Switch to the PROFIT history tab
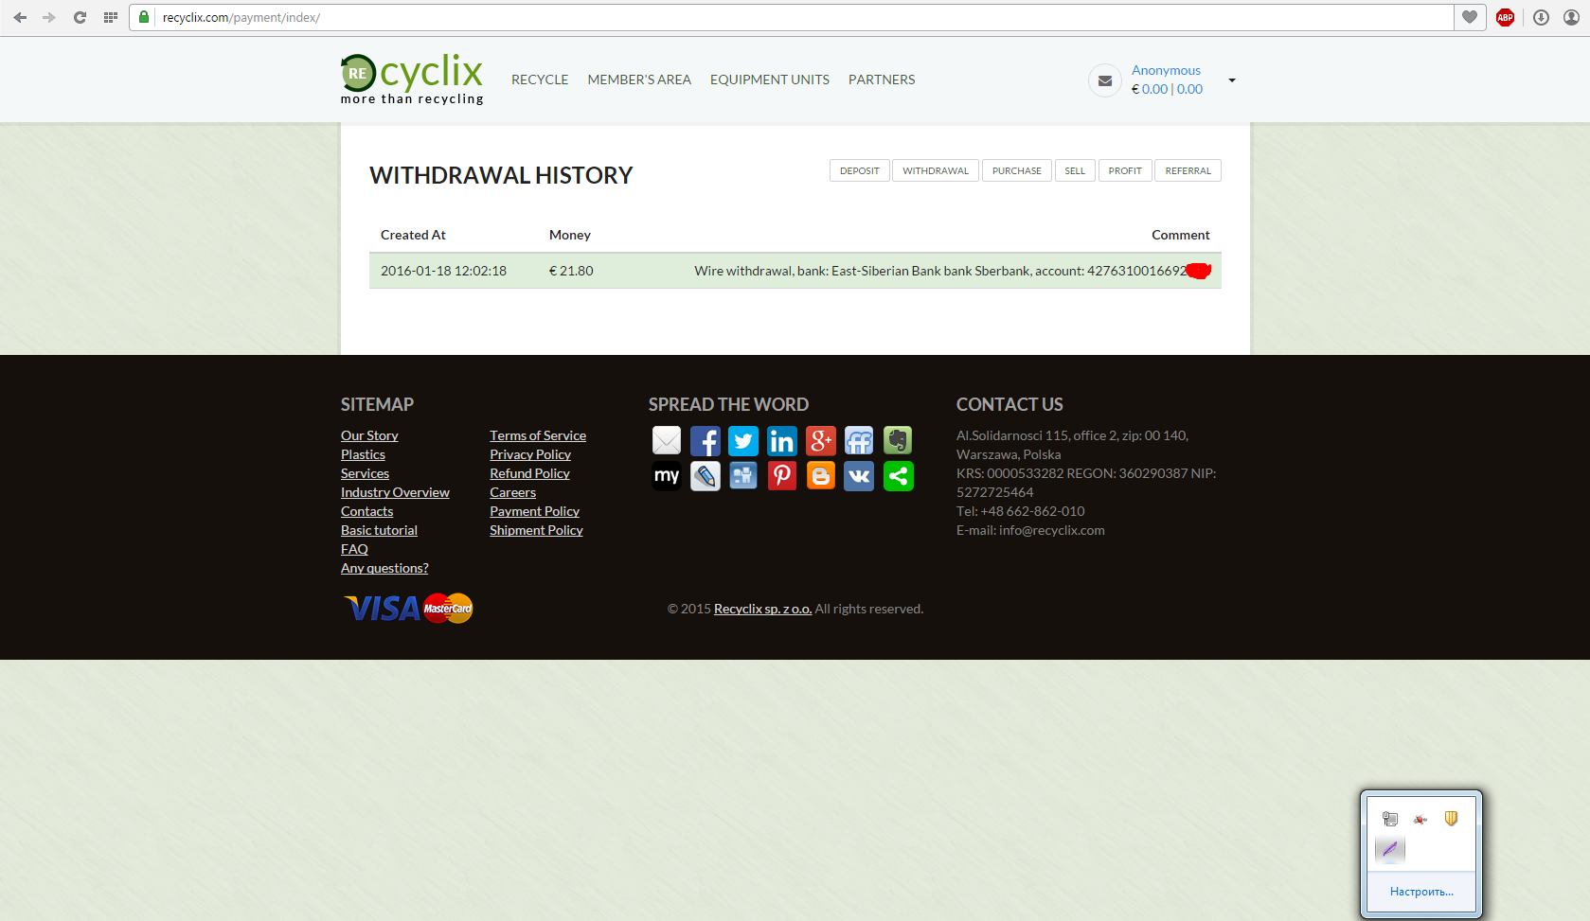The height and width of the screenshot is (921, 1590). pyautogui.click(x=1125, y=170)
